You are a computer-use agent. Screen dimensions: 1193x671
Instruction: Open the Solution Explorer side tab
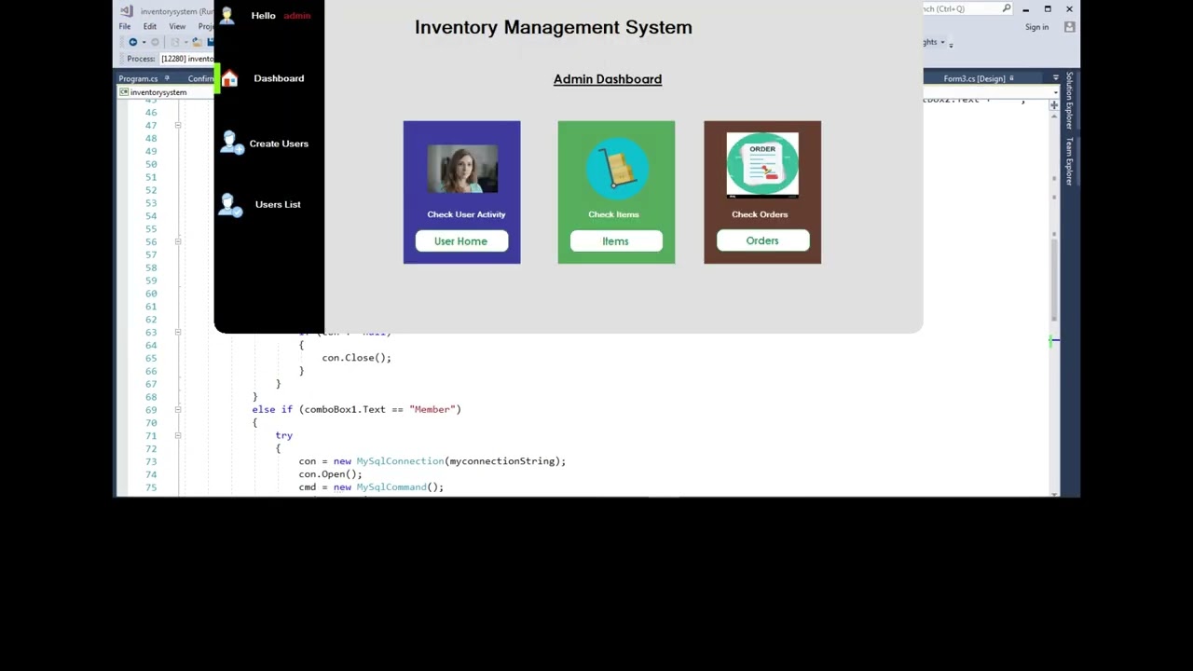pyautogui.click(x=1069, y=101)
